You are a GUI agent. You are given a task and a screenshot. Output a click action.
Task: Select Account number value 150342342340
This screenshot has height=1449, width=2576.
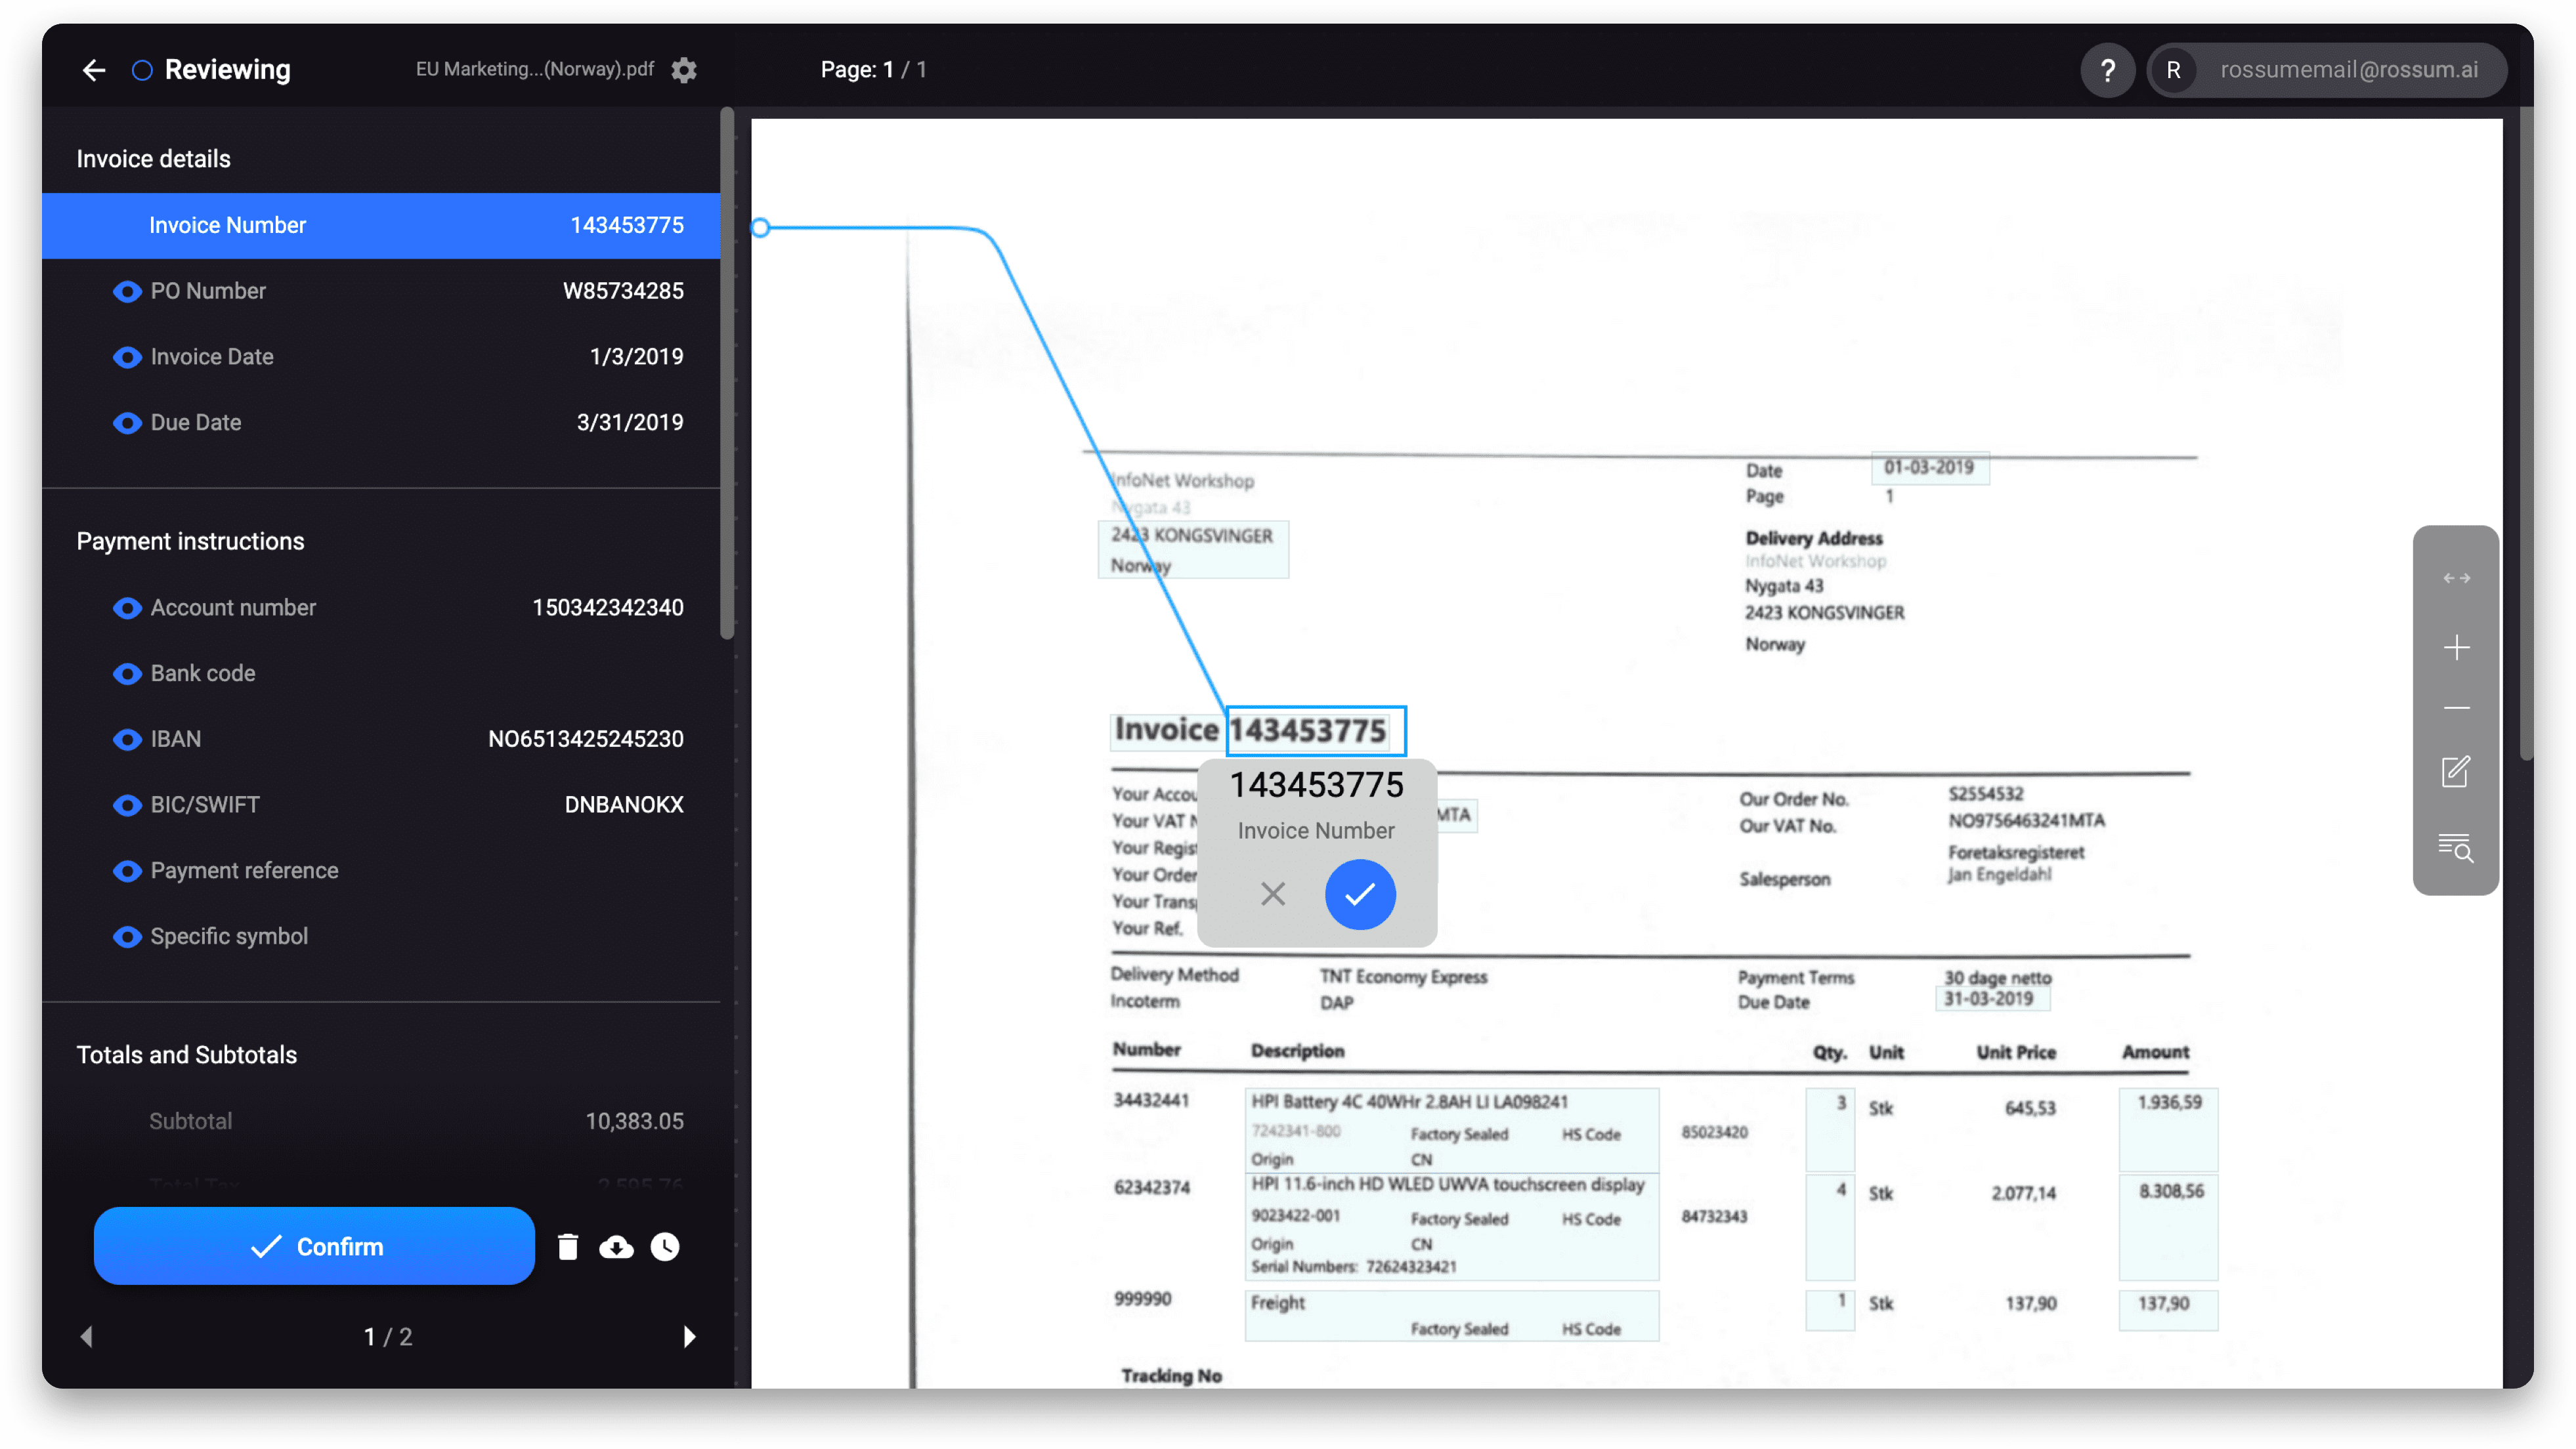608,608
